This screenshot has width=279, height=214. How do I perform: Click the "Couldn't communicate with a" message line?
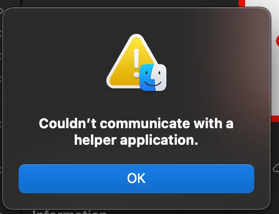pos(136,123)
